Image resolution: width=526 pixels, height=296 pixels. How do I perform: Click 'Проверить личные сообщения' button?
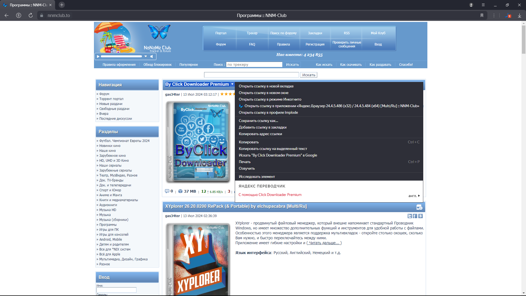click(x=347, y=44)
